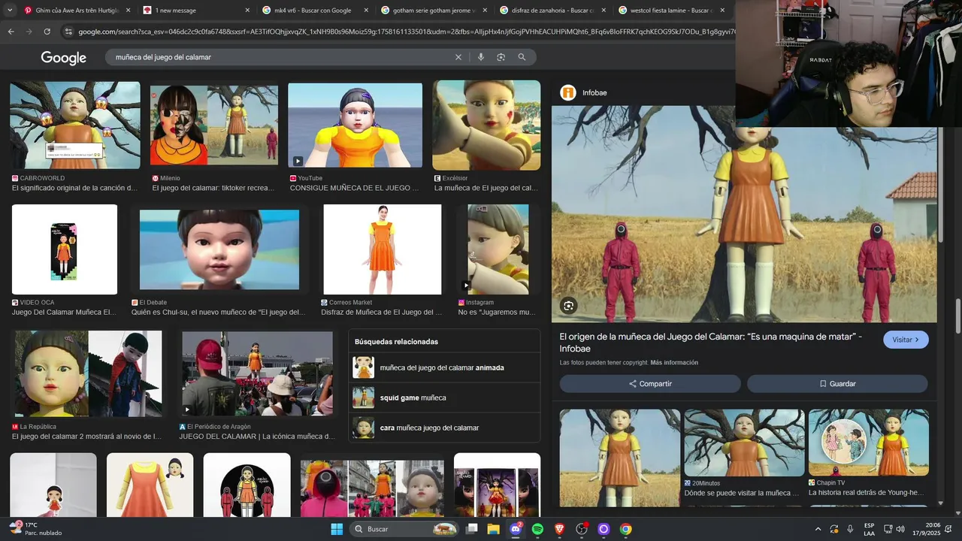This screenshot has height=541, width=962.
Task: Open YouTube CONSIGUE MUÑECA video result
Action: [355, 125]
